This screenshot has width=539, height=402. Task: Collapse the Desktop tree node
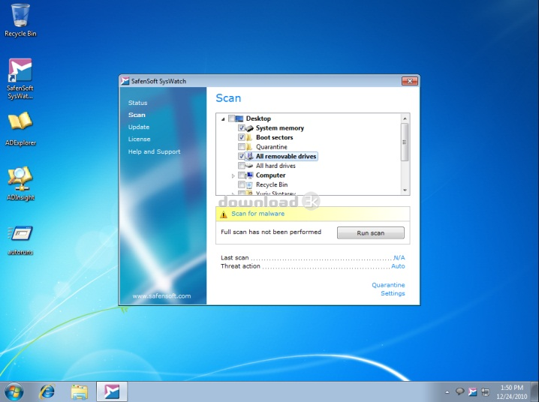[223, 118]
